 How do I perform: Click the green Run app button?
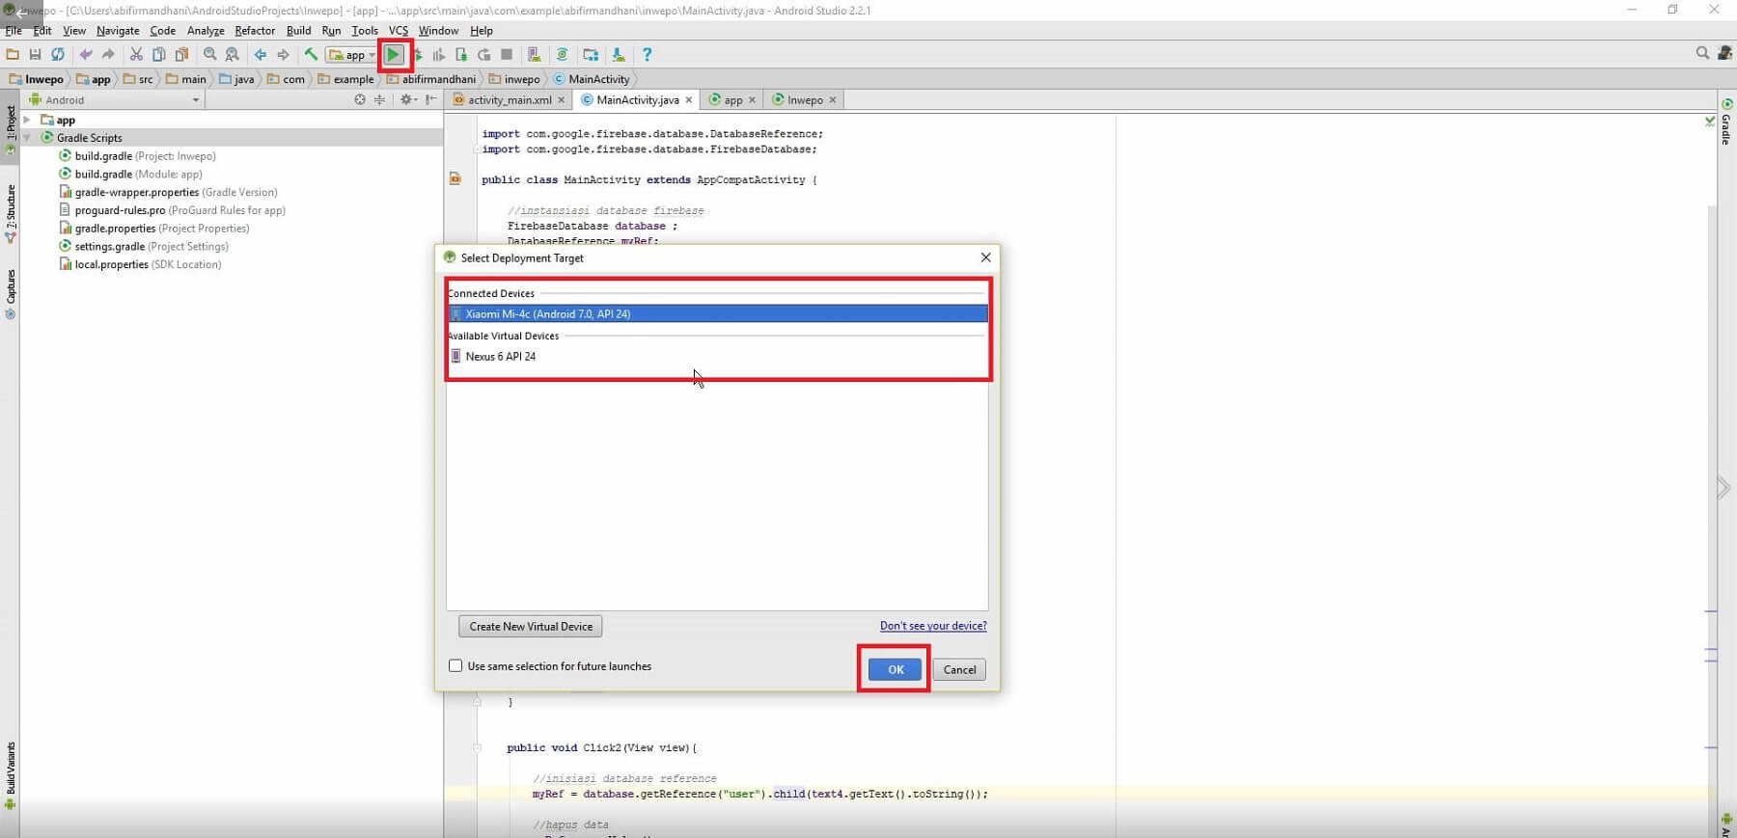tap(394, 55)
